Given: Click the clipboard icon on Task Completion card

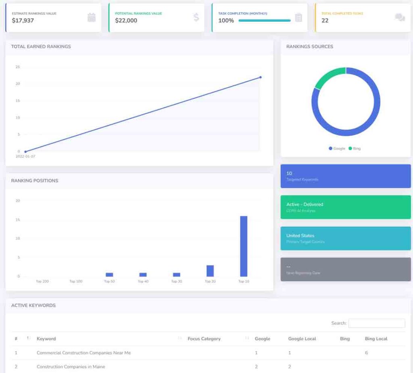Looking at the screenshot, I should 298,17.
